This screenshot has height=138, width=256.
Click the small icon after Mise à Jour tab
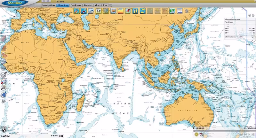[110, 5]
